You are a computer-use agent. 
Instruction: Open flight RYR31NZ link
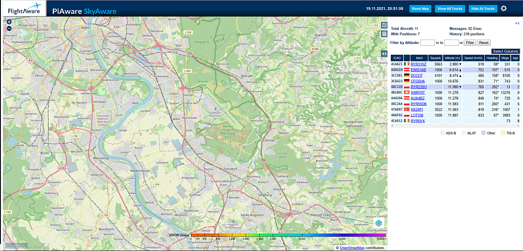tap(419, 64)
